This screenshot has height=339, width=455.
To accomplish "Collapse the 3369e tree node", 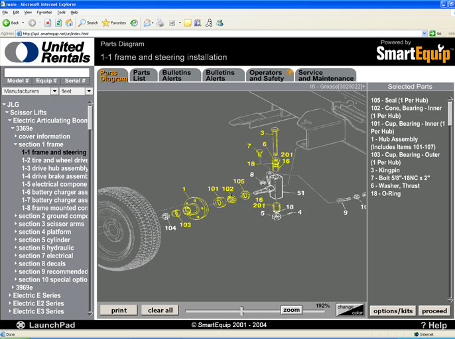I will click(x=13, y=128).
